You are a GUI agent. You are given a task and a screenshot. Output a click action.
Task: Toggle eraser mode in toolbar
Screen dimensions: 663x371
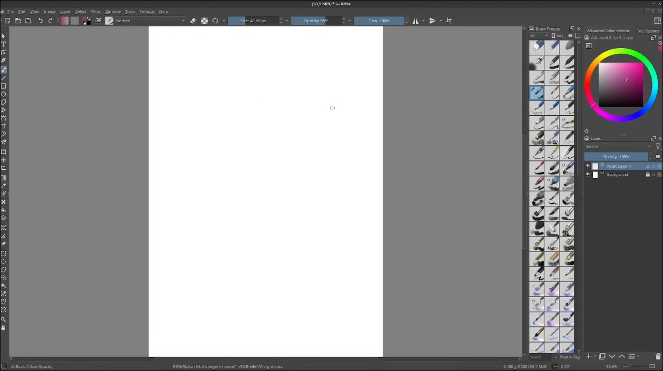tap(193, 21)
